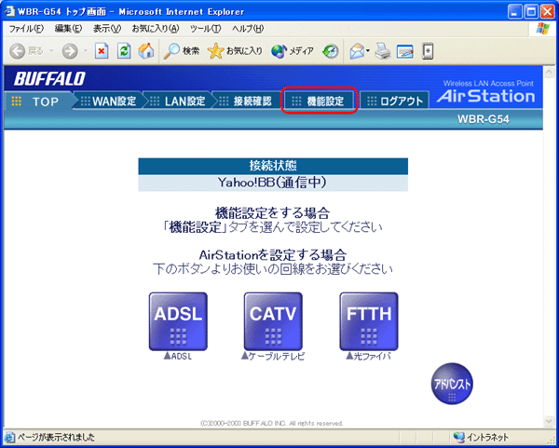The image size is (559, 448).
Task: Click the scrollbar up arrow
Action: coord(549,73)
